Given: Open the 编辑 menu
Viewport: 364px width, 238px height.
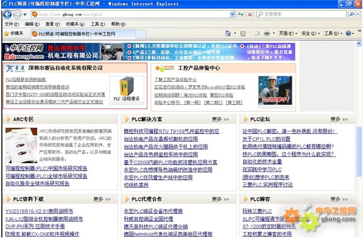Looking at the screenshot, I should [32, 24].
